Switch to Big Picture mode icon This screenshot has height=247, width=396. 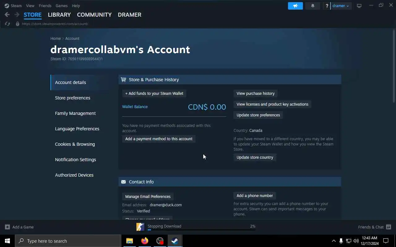(359, 6)
